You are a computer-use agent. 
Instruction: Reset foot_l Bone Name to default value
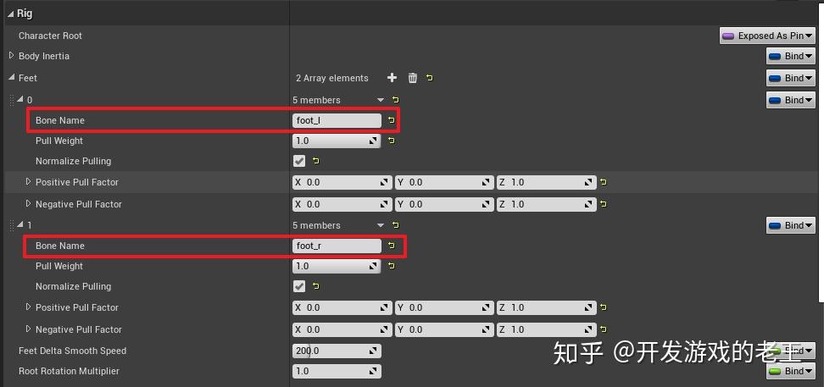(x=391, y=120)
